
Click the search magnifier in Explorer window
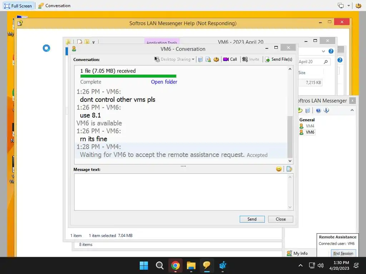click(x=326, y=62)
